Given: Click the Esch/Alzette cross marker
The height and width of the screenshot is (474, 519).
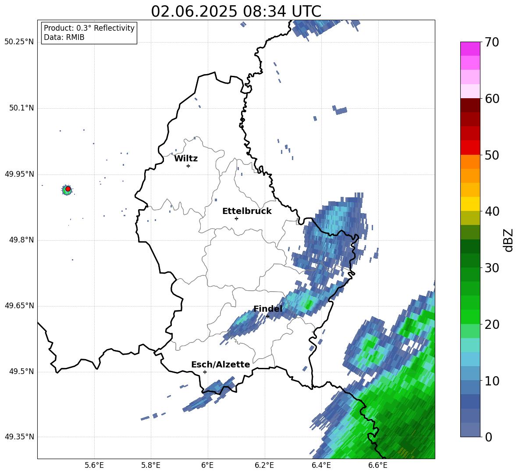Looking at the screenshot, I should pyautogui.click(x=205, y=372).
